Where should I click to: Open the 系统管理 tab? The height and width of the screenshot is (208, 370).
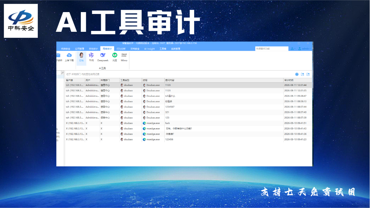point(175,49)
